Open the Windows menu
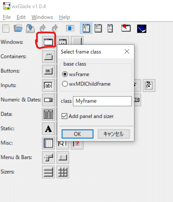Screen dimensions: 173x202 pos(42,17)
